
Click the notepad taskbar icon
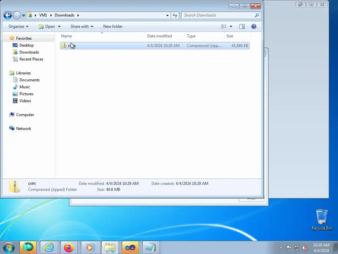click(x=151, y=247)
